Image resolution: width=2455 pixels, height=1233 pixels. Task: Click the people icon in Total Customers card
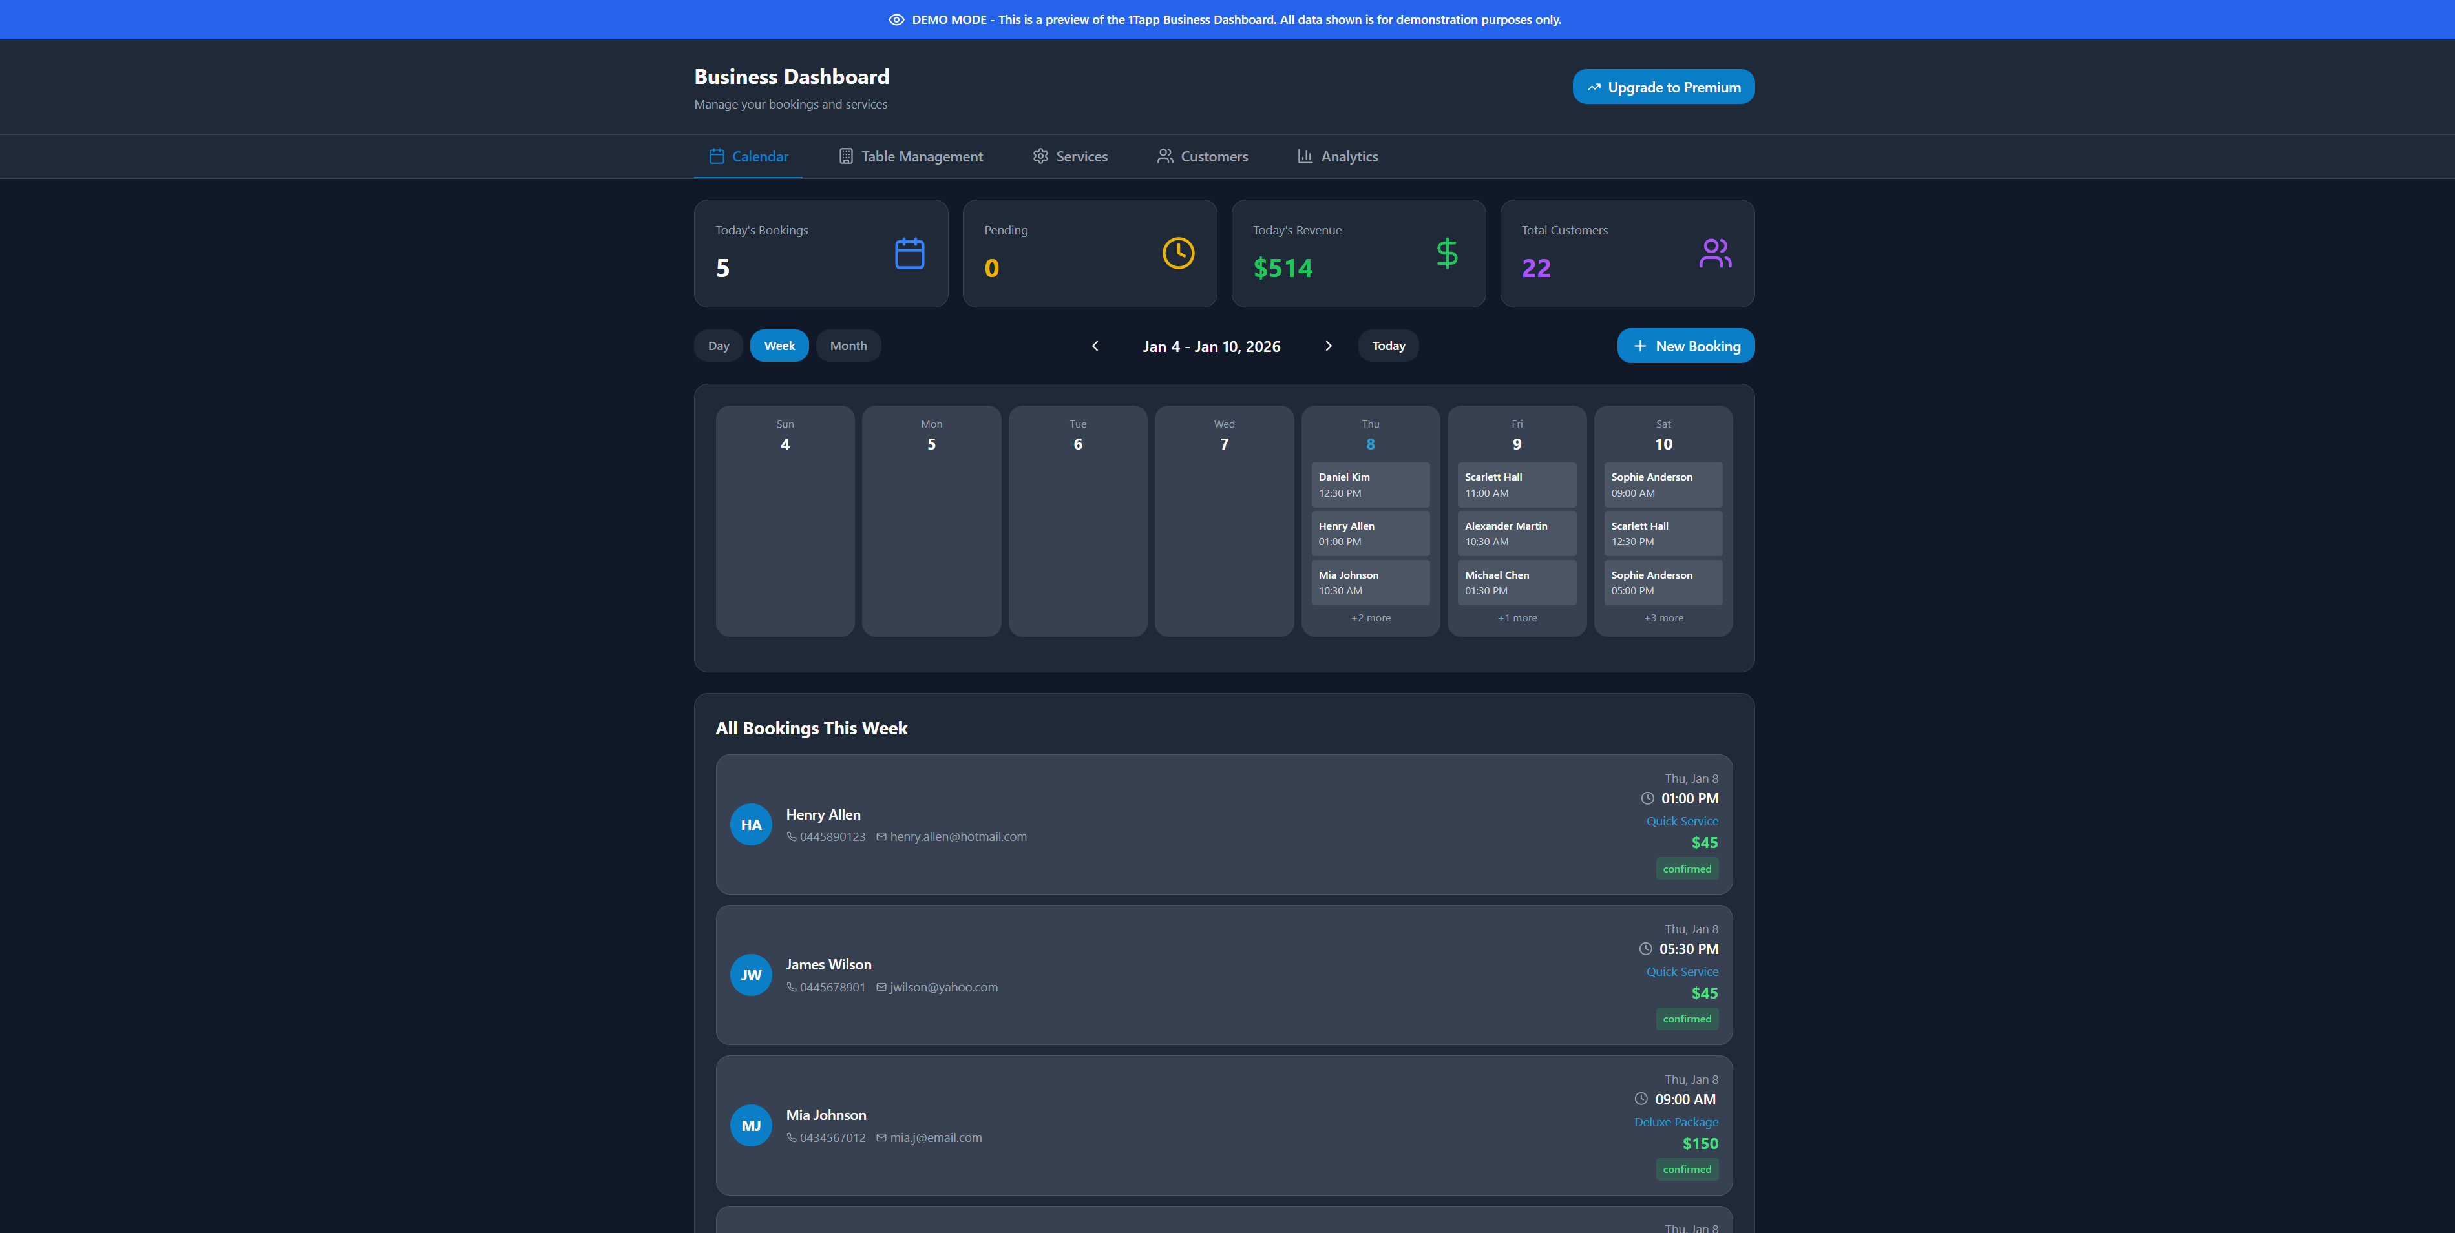[1716, 253]
